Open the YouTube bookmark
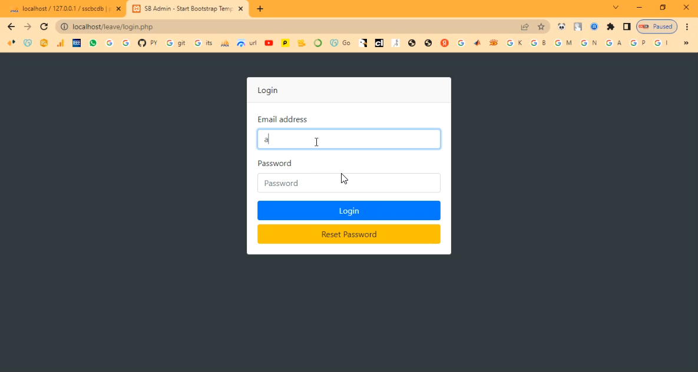The width and height of the screenshot is (698, 372). pyautogui.click(x=269, y=43)
